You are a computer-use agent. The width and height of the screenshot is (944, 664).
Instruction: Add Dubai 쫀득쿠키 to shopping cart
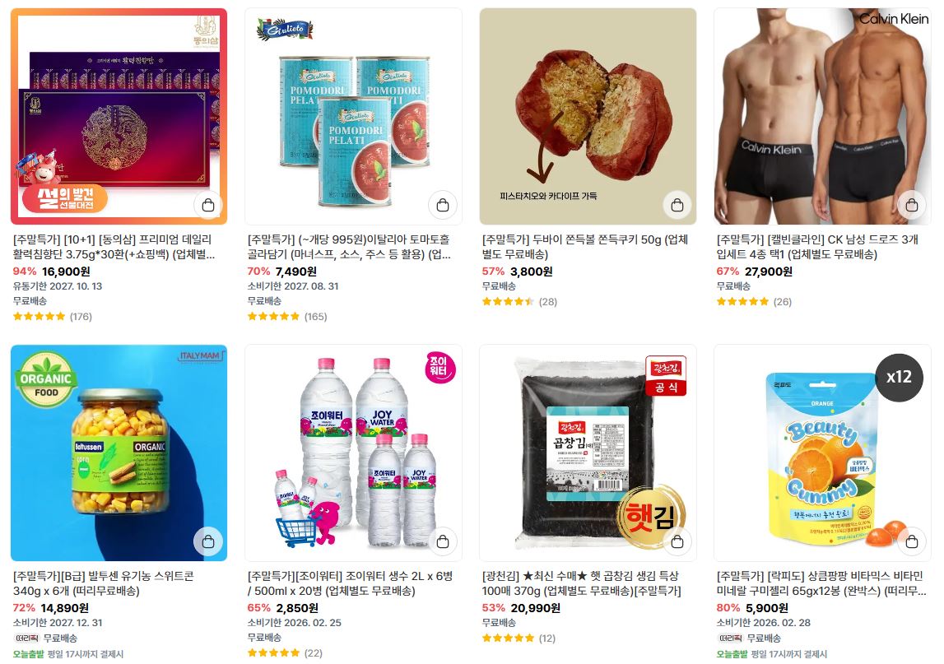pyautogui.click(x=677, y=205)
